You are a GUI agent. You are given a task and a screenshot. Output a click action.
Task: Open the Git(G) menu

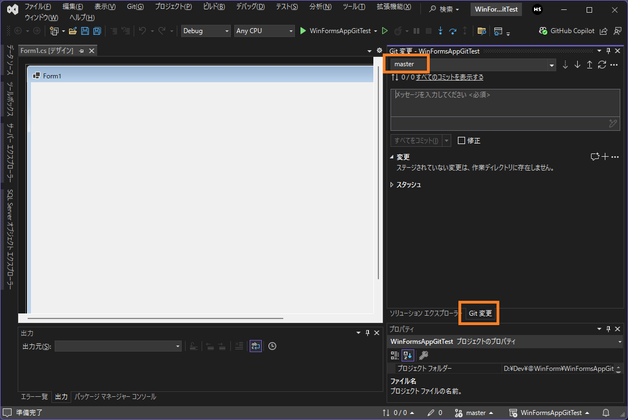(x=135, y=7)
